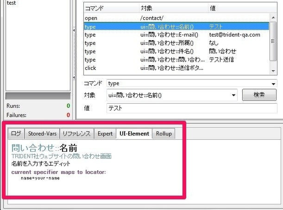
Task: Switch to the ログ tab
Action: pos(16,134)
